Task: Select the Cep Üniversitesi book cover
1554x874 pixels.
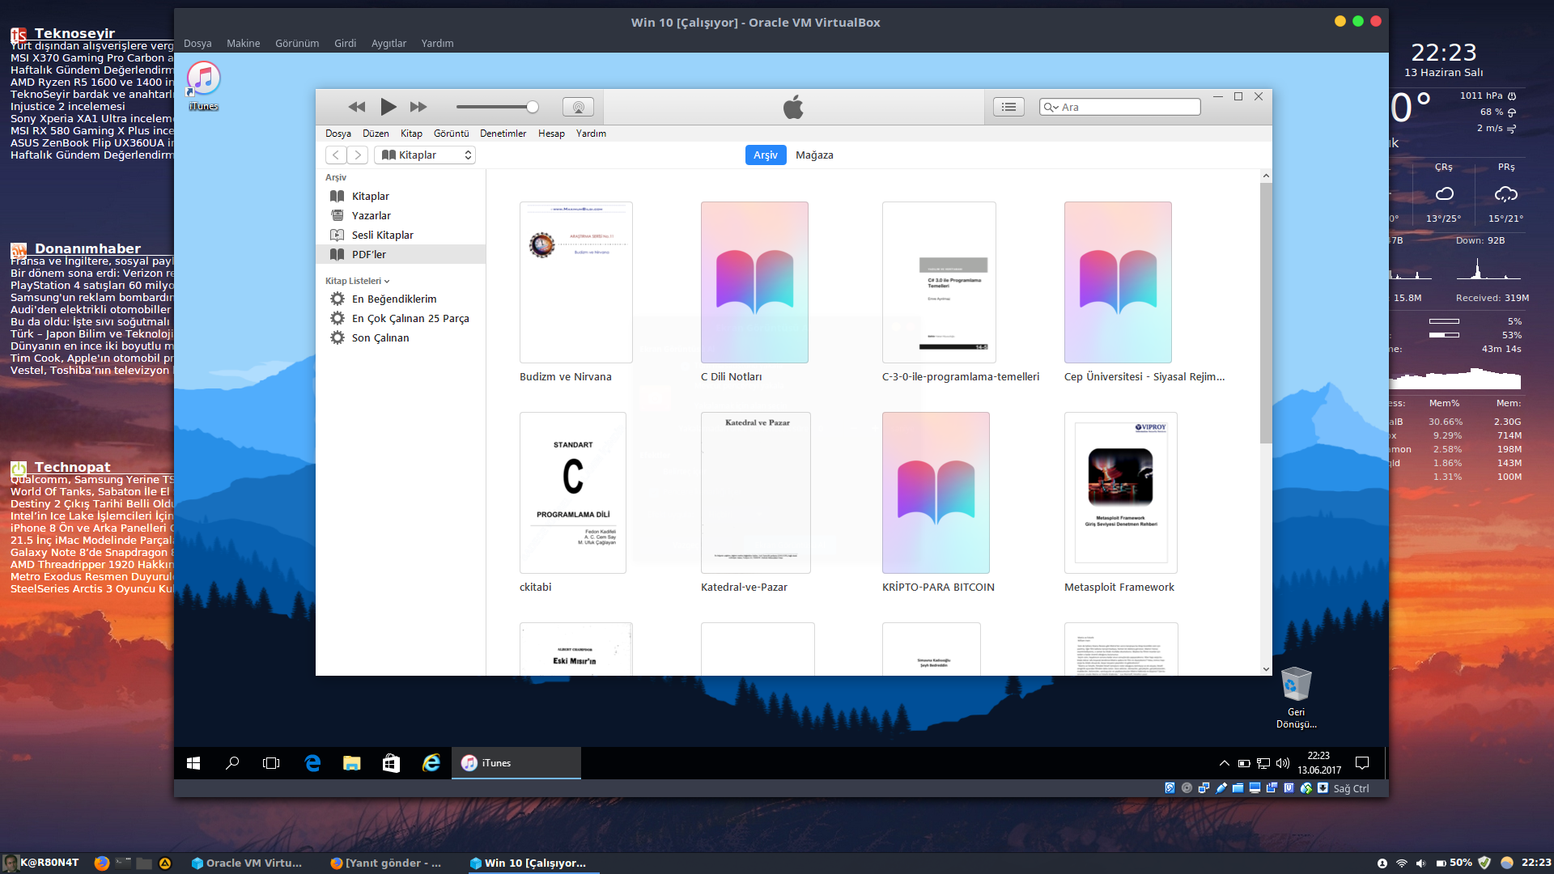Action: pos(1118,282)
